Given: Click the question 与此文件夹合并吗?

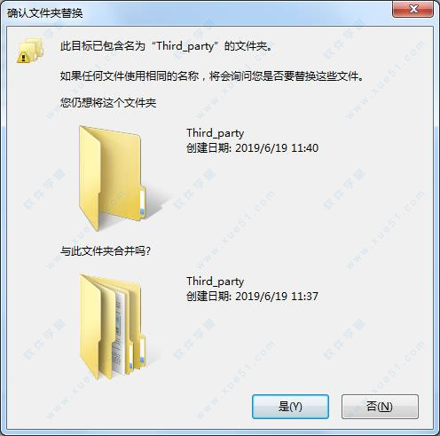Looking at the screenshot, I should 106,251.
